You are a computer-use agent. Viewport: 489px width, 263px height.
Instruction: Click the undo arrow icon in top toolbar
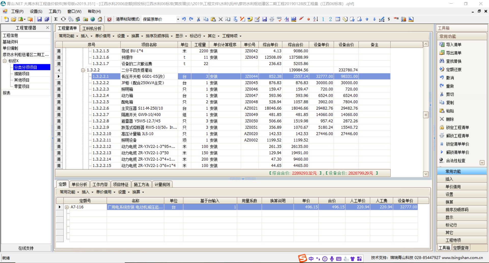click(x=184, y=19)
